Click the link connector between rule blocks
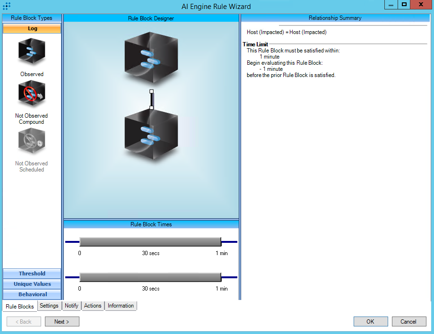 151,99
